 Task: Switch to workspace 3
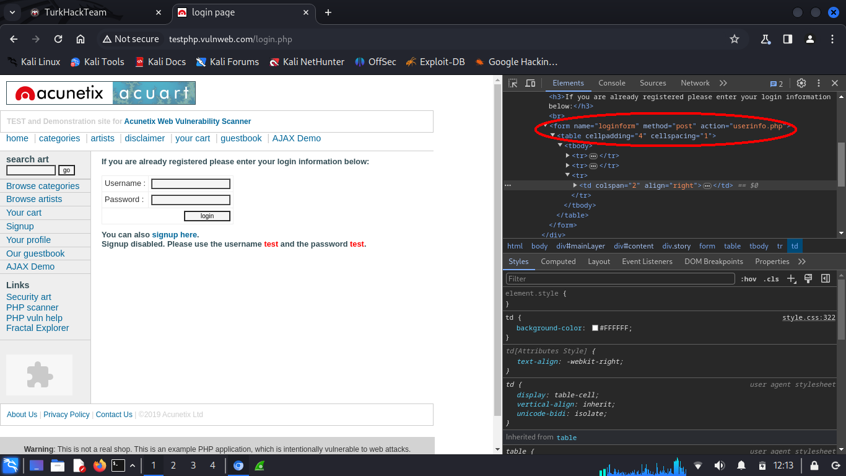coord(193,465)
